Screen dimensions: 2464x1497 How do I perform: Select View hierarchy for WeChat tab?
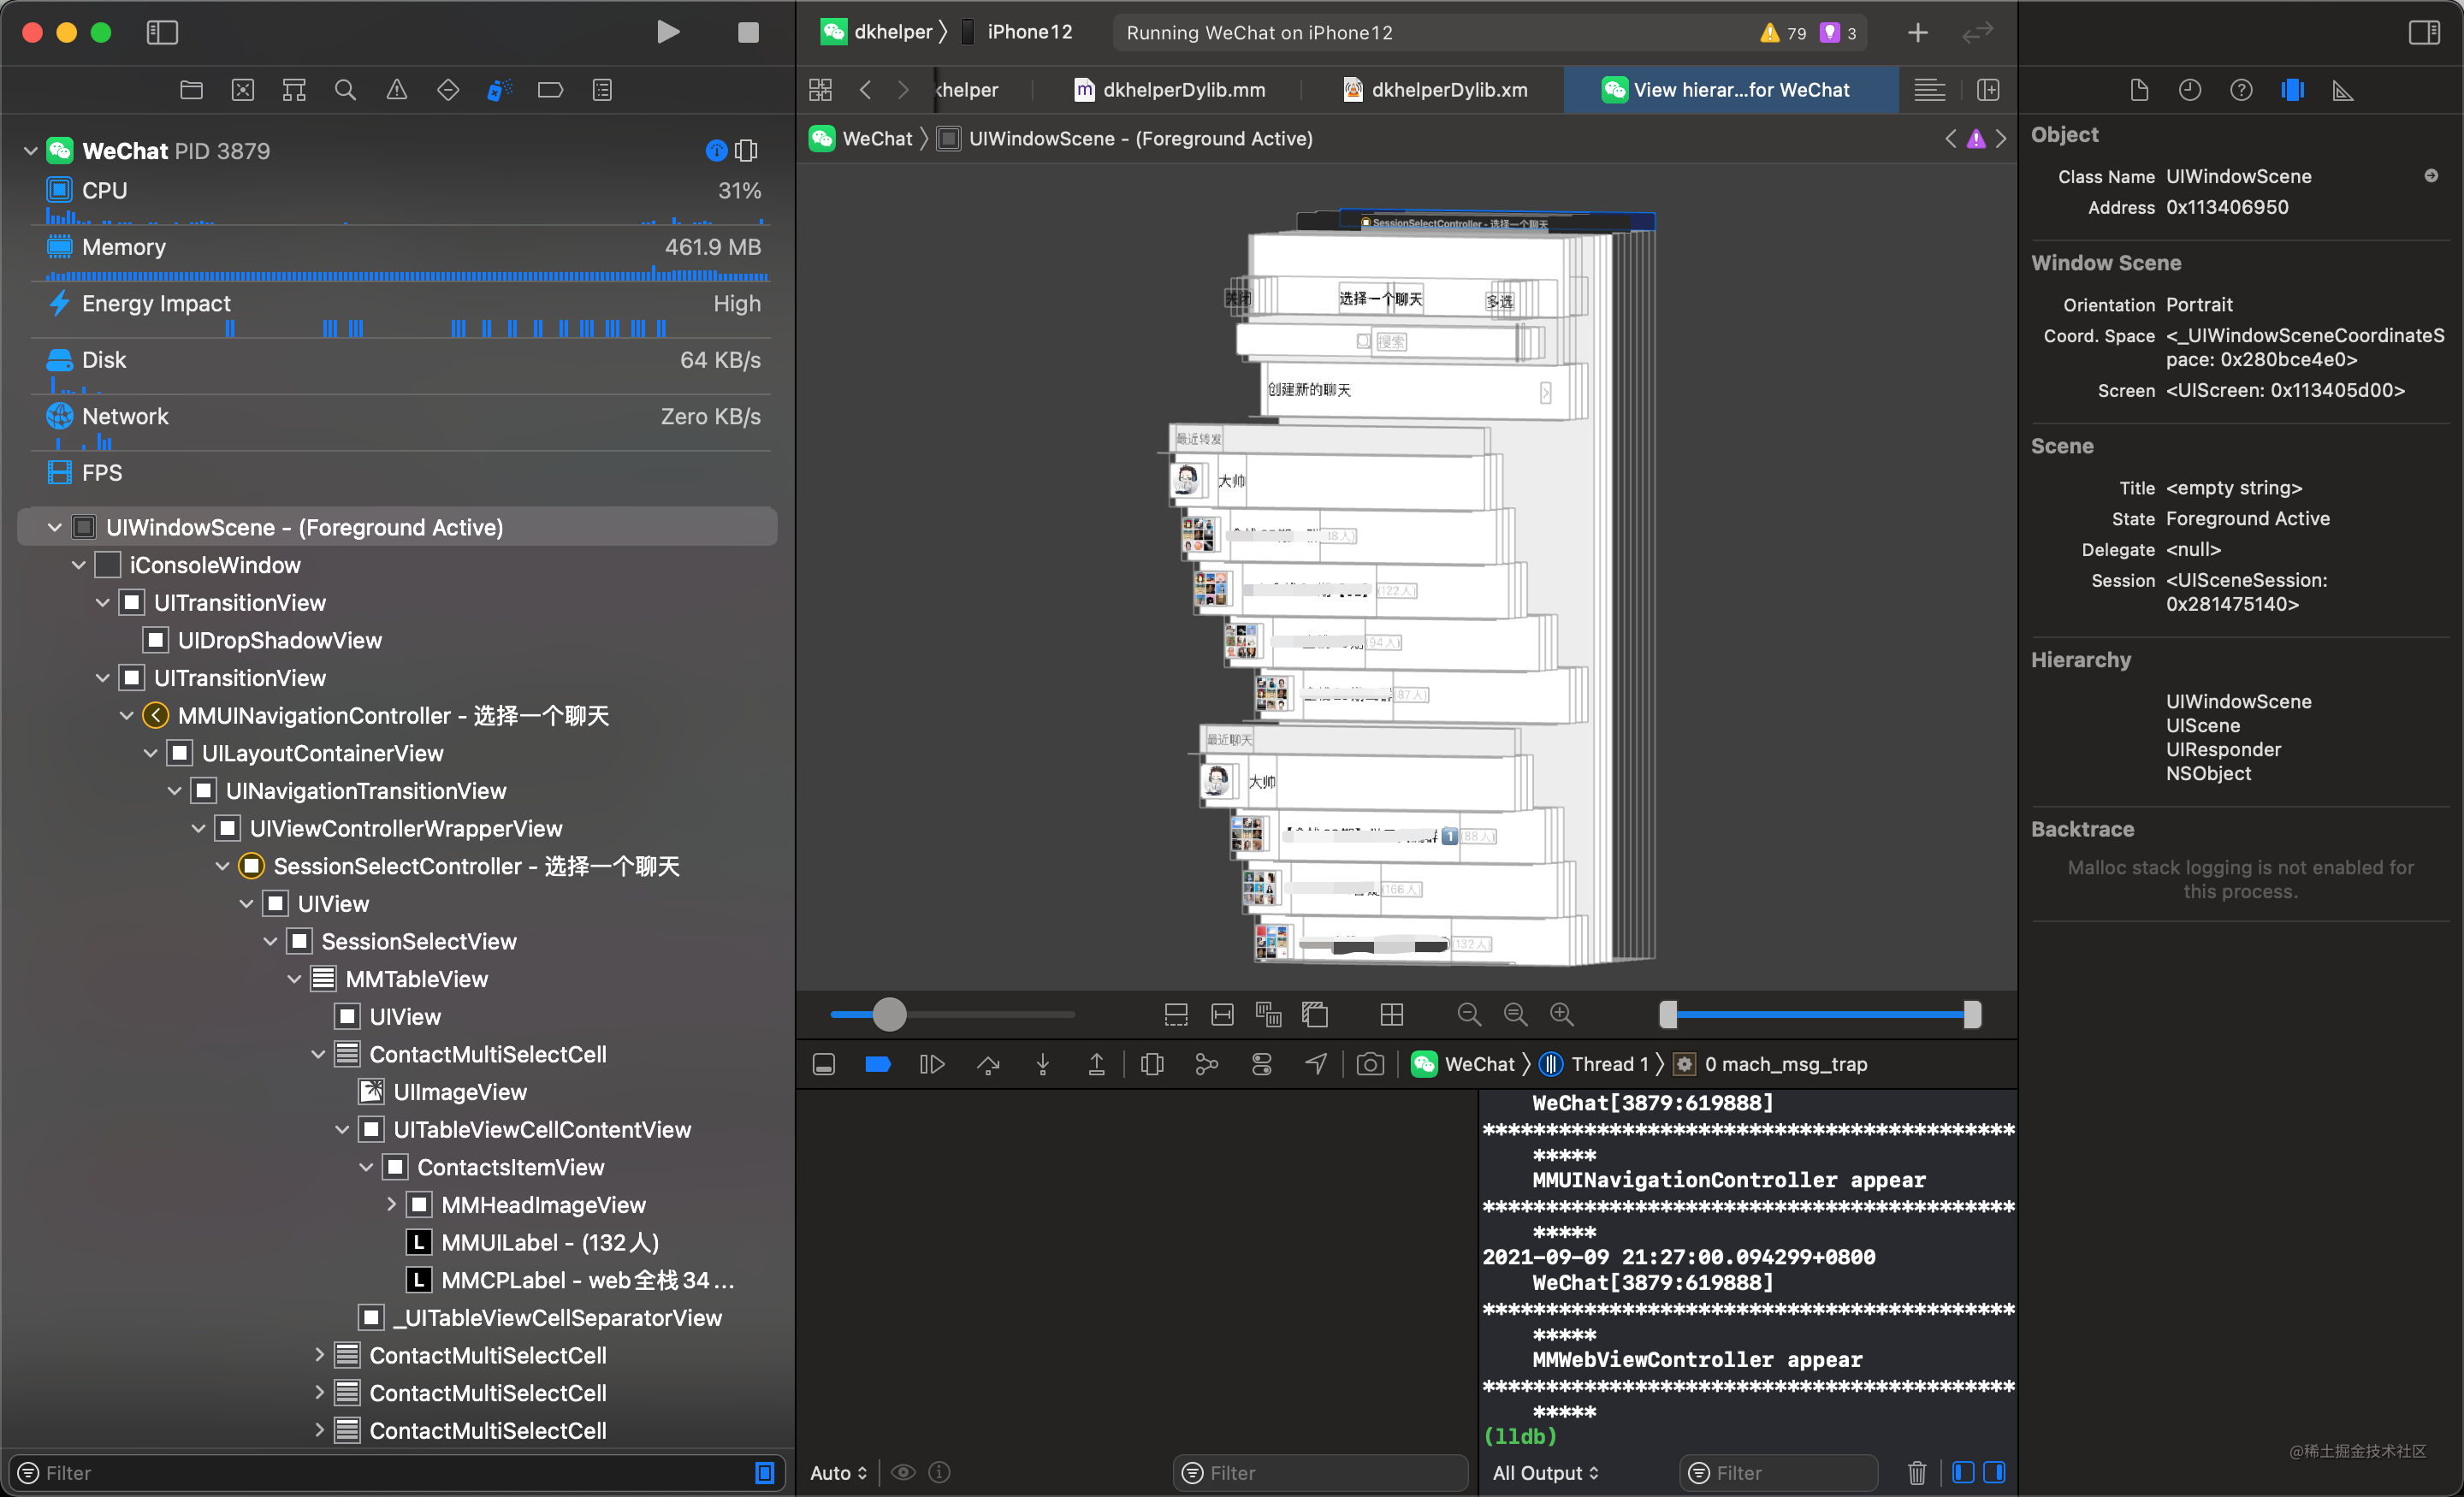coord(1730,90)
